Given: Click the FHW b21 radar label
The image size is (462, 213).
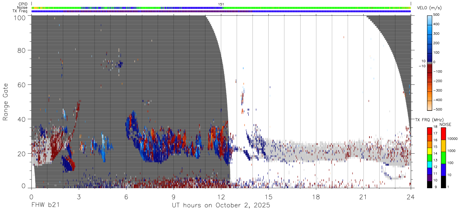Looking at the screenshot, I should (45, 205).
